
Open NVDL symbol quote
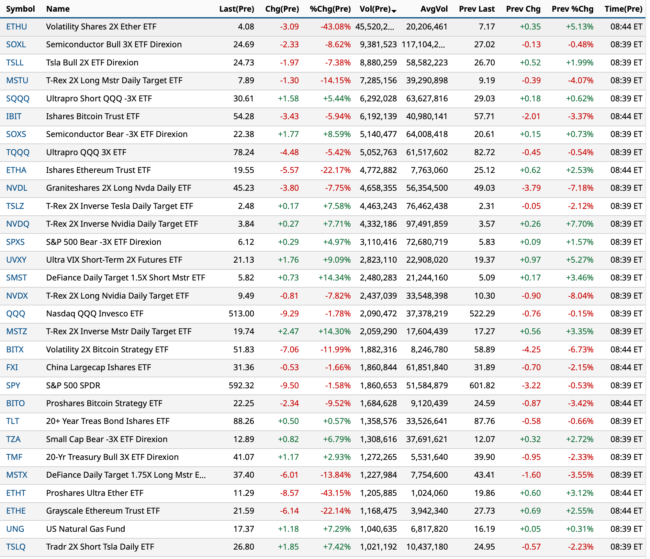click(17, 188)
